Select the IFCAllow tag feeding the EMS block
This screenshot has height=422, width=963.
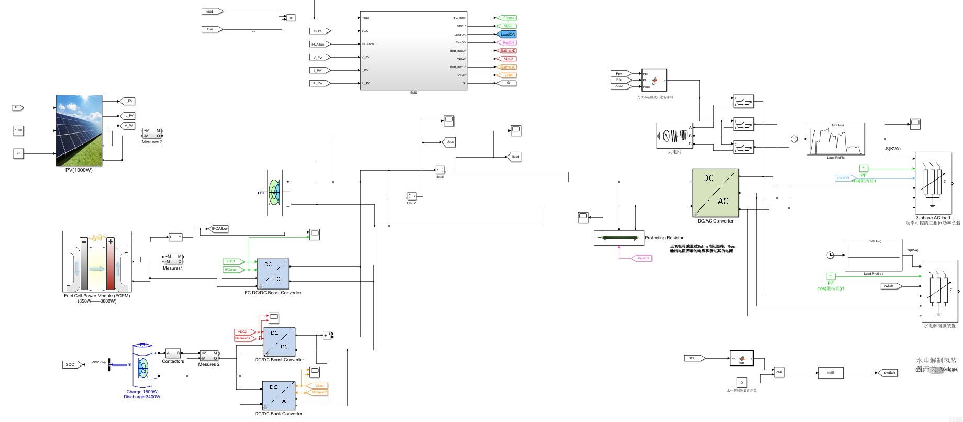point(319,44)
